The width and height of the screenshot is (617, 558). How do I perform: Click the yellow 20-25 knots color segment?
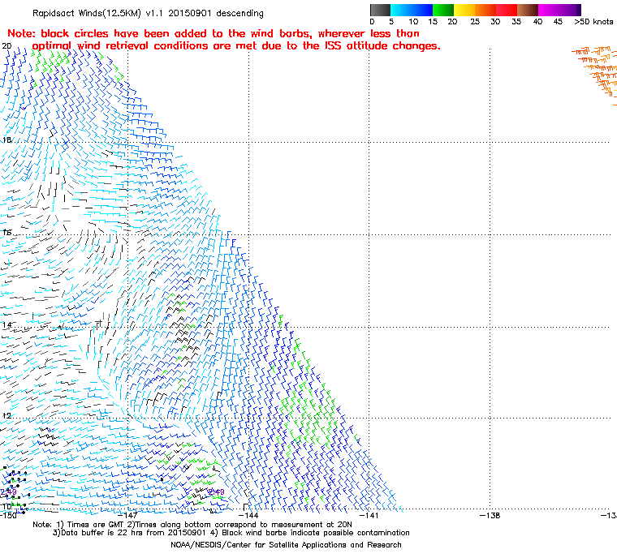coord(464,10)
